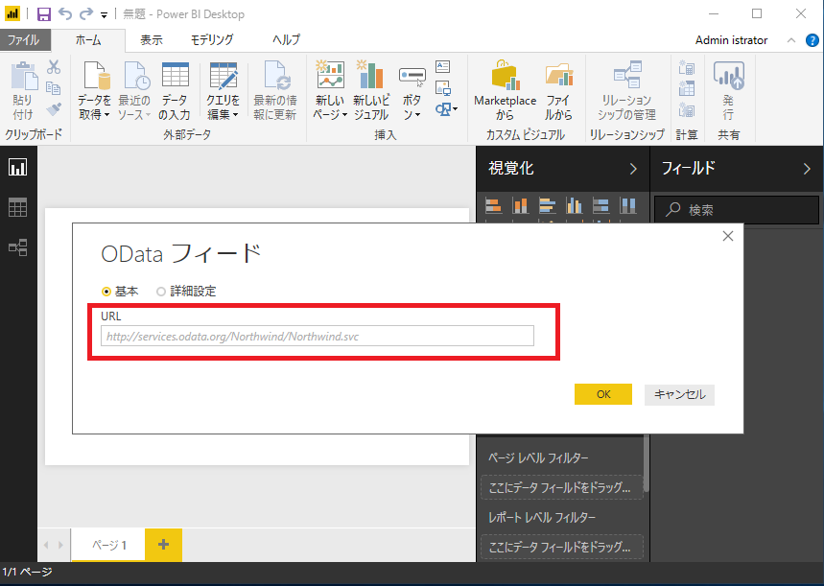The image size is (824, 586).
Task: Select the 基本 radio button
Action: point(106,292)
